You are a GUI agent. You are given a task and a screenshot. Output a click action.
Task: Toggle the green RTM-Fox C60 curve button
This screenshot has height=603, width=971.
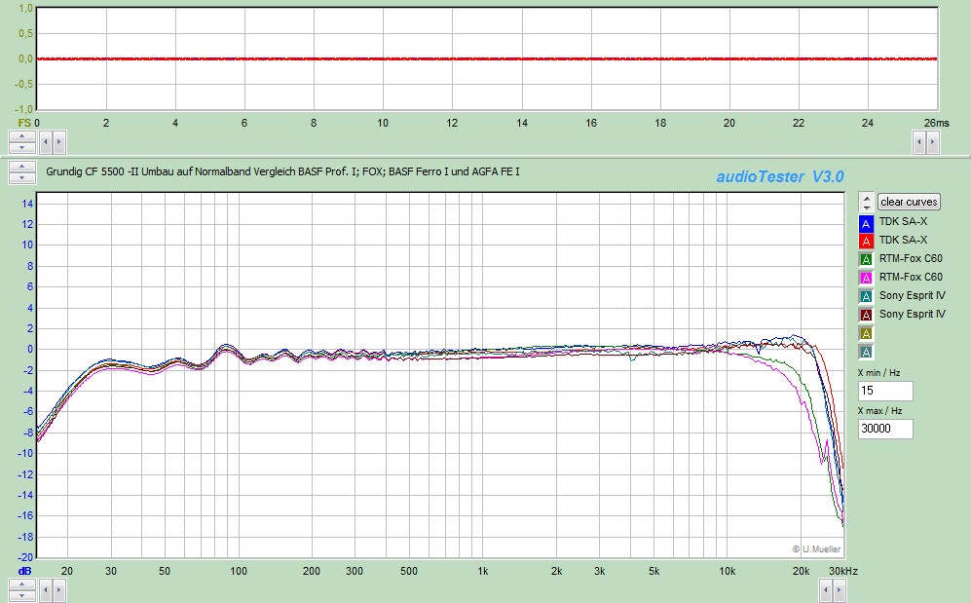click(x=866, y=259)
